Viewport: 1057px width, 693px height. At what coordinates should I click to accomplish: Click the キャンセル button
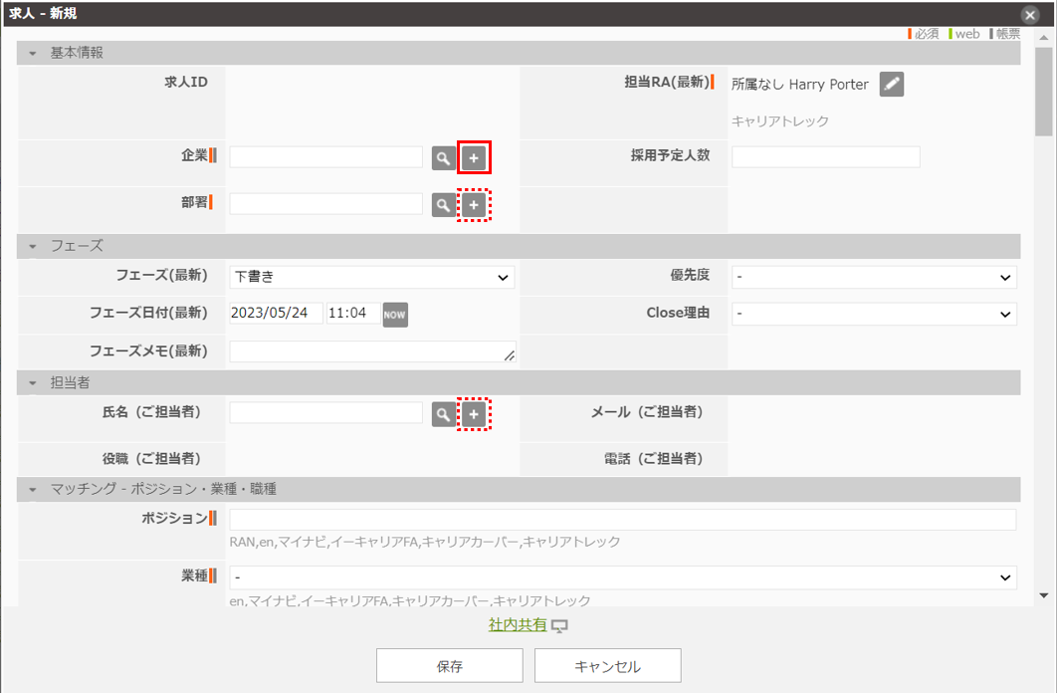pyautogui.click(x=607, y=666)
